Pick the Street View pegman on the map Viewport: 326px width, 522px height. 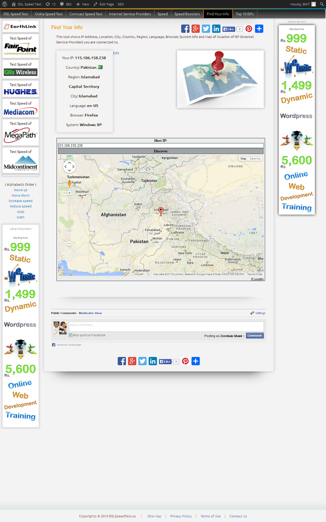[69, 184]
